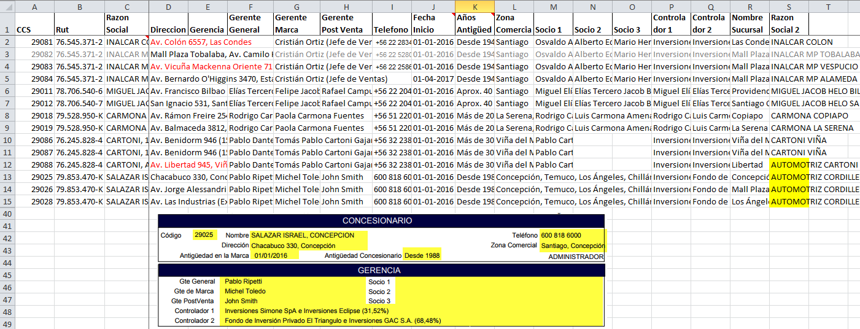Screen dimensions: 860x329
Task: Click row 12 header
Action: click(x=7, y=164)
